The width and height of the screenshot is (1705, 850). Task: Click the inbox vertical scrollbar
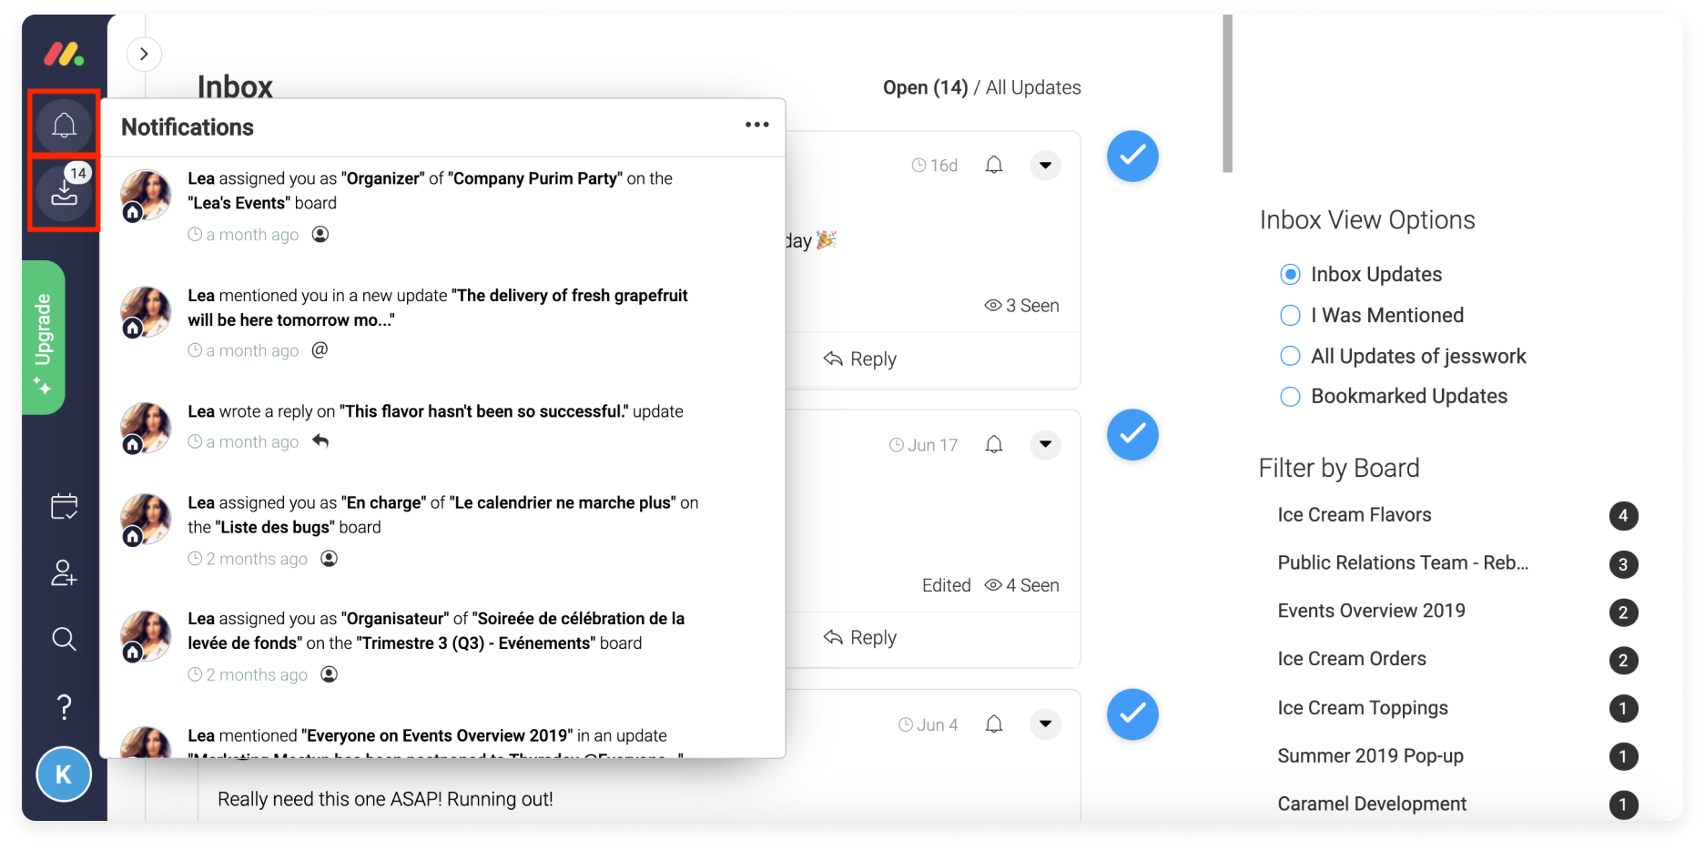[1227, 94]
